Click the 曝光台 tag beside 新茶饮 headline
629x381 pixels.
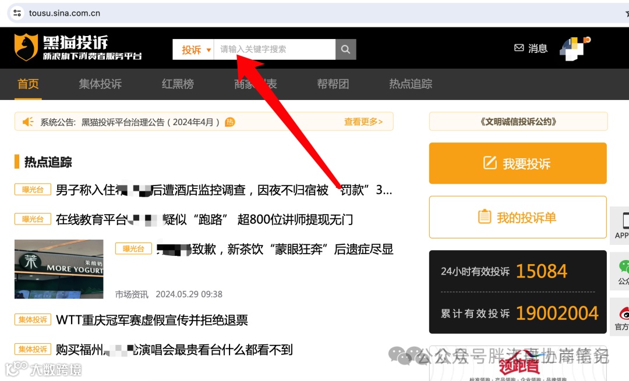(x=133, y=249)
